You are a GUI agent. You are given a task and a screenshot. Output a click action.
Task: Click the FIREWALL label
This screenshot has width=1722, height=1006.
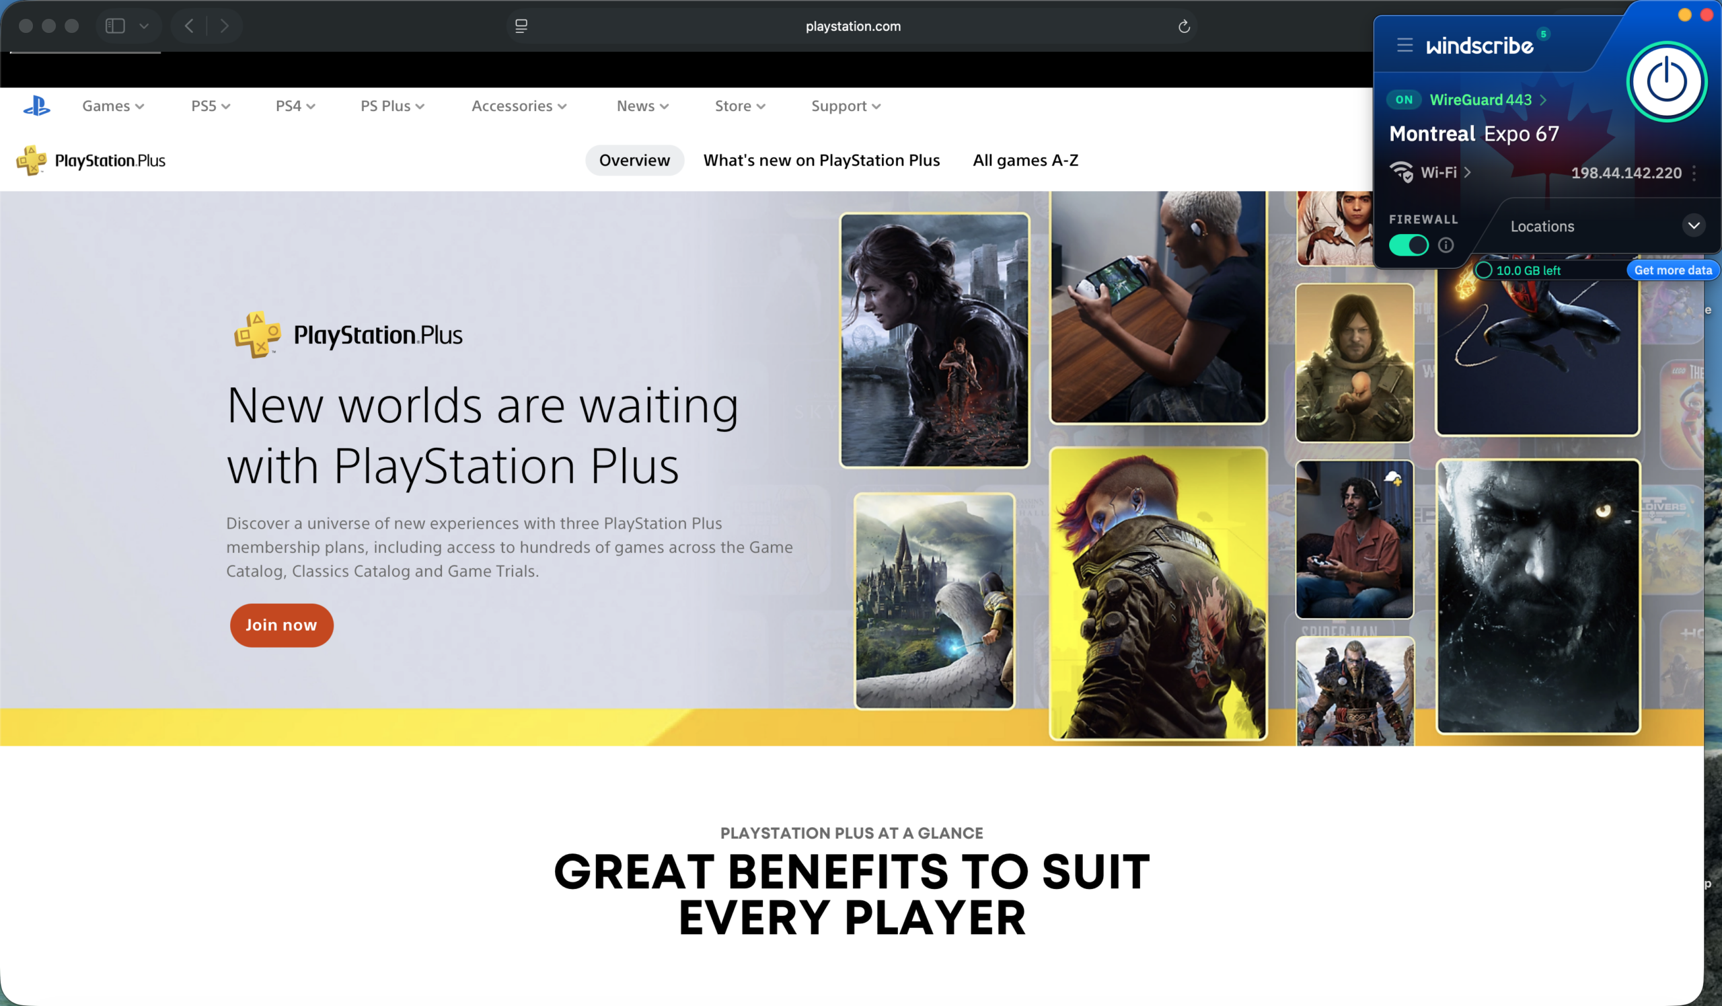click(x=1423, y=219)
